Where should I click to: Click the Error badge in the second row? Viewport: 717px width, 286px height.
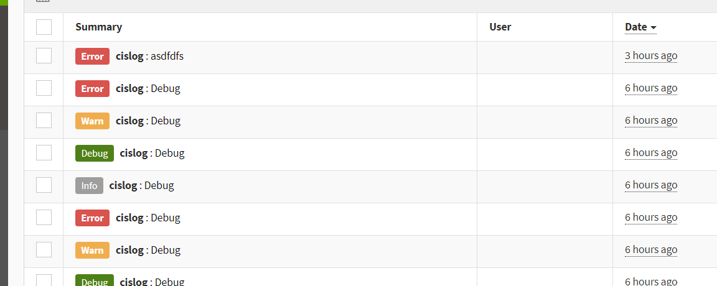[x=92, y=89]
